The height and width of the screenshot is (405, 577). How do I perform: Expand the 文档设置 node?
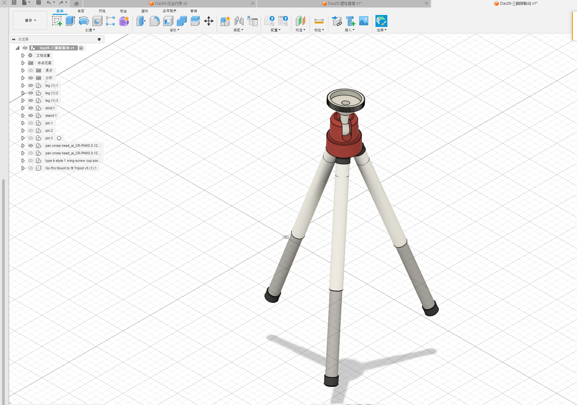pyautogui.click(x=23, y=55)
